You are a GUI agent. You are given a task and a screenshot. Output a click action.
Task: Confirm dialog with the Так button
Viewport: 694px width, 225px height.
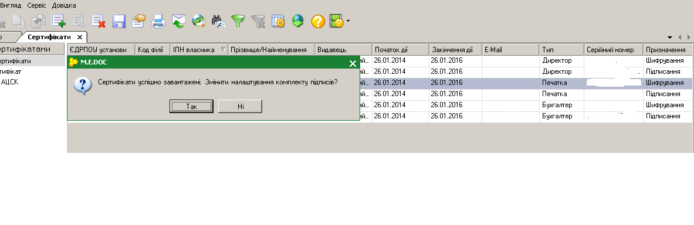(x=191, y=106)
